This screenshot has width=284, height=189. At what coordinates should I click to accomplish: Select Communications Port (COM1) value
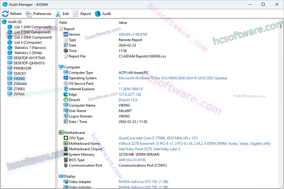(x=143, y=165)
